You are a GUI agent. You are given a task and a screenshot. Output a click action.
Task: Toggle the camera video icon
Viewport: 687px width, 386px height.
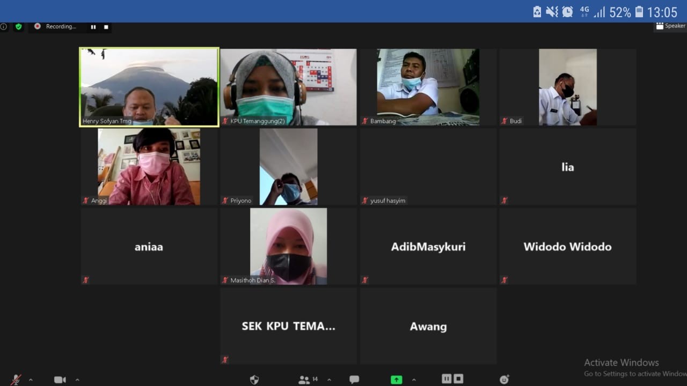point(60,380)
